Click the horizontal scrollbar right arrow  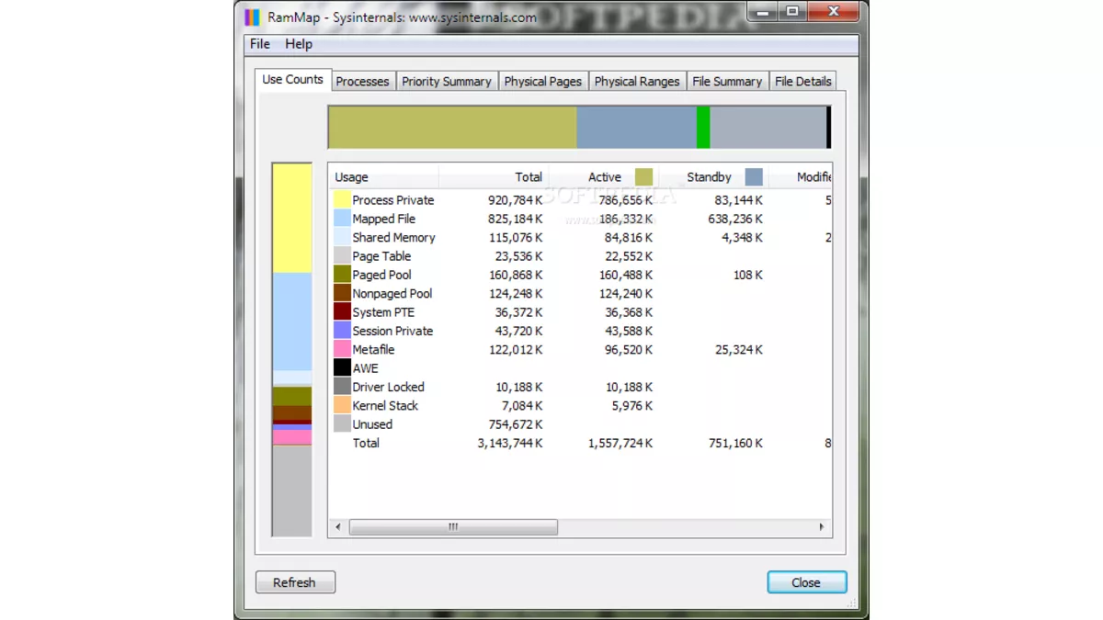click(822, 527)
